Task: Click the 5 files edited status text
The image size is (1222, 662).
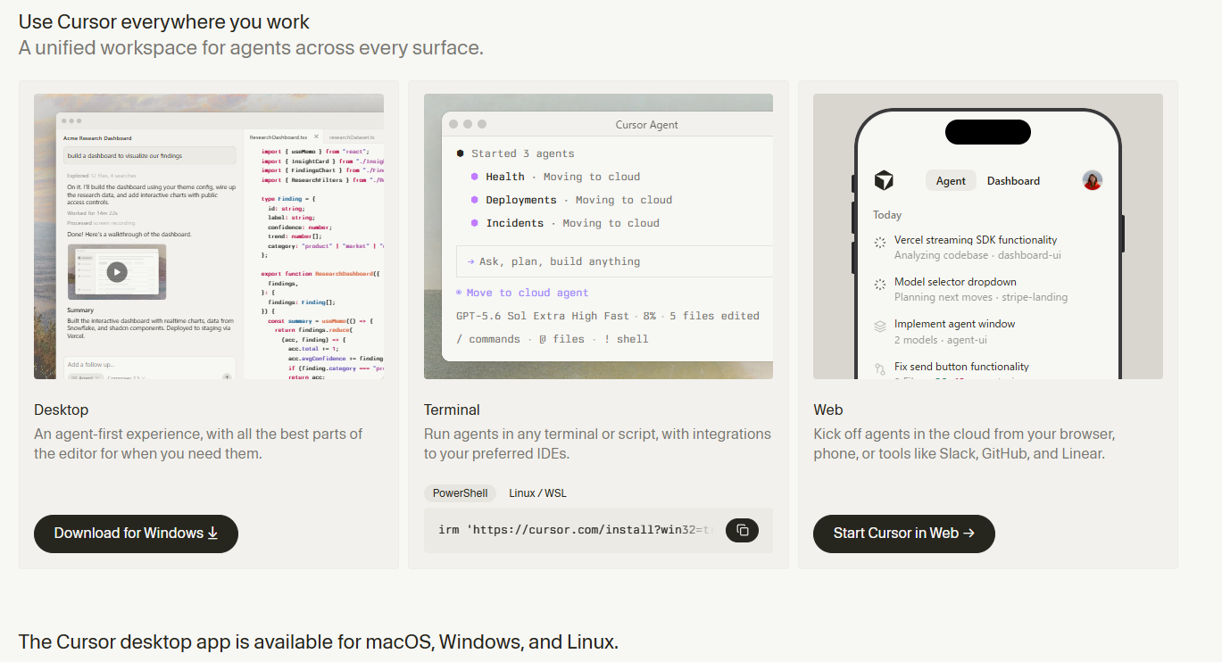Action: [x=714, y=316]
